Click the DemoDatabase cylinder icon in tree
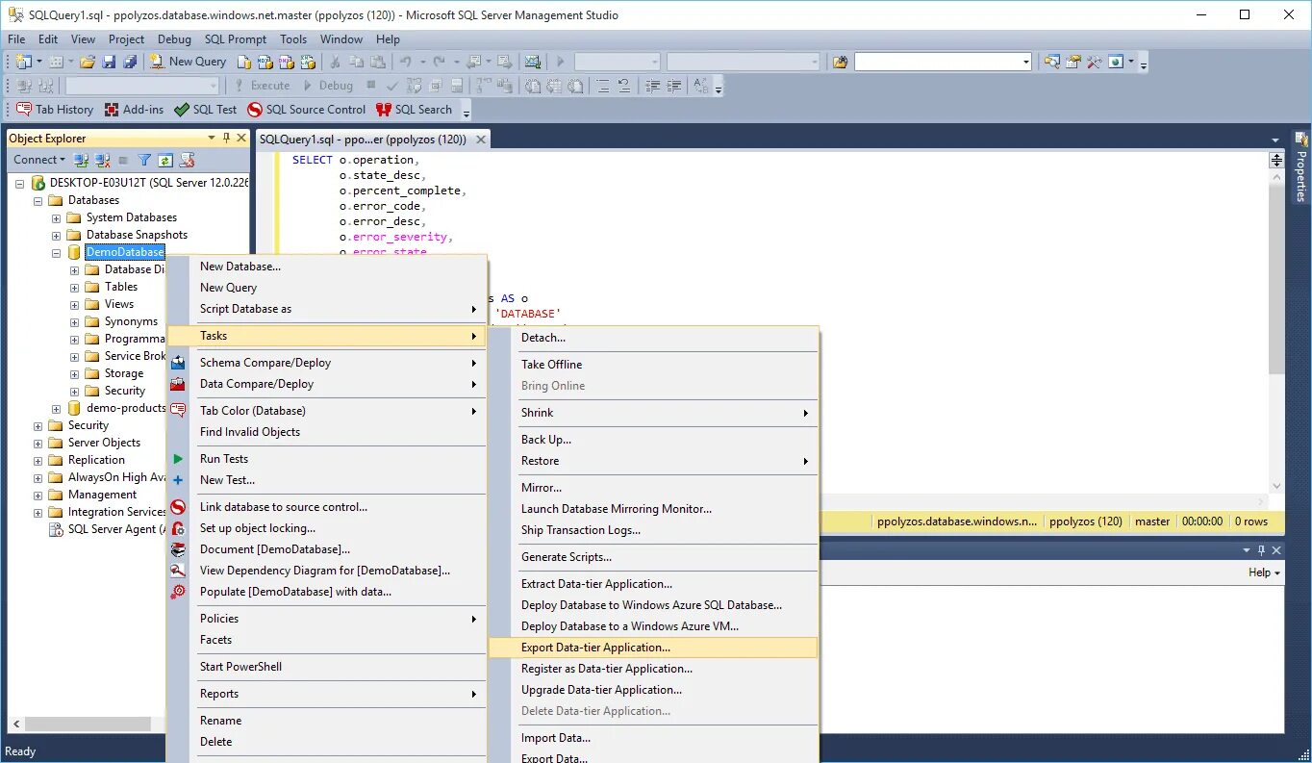This screenshot has width=1312, height=763. (74, 252)
